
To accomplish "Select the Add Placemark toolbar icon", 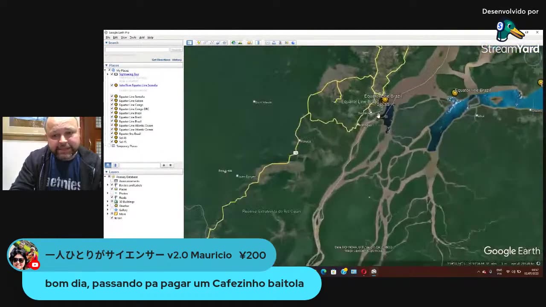I will click(199, 43).
